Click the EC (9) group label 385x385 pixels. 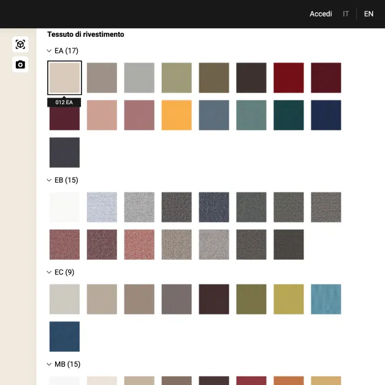coord(64,272)
